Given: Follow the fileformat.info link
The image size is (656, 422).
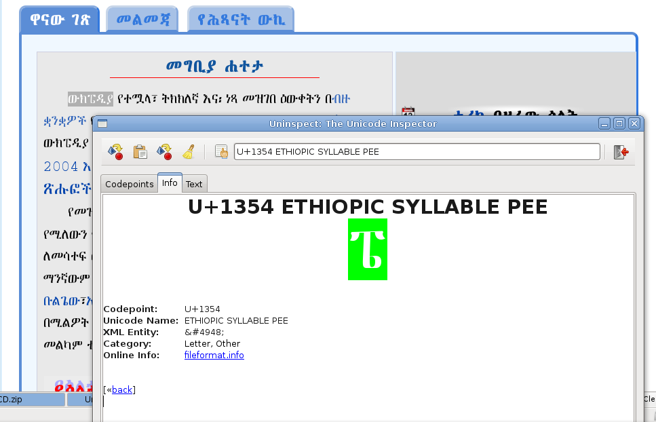Looking at the screenshot, I should [x=214, y=355].
